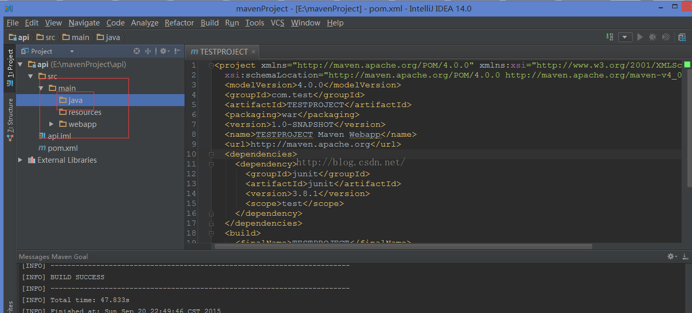Open the run configuration dropdown
The width and height of the screenshot is (692, 313).
pos(625,37)
